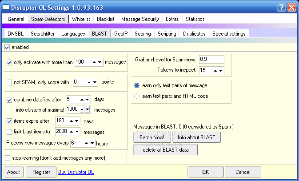The width and height of the screenshot is (299, 181).
Task: Click the items expire days value field
Action: (62, 121)
